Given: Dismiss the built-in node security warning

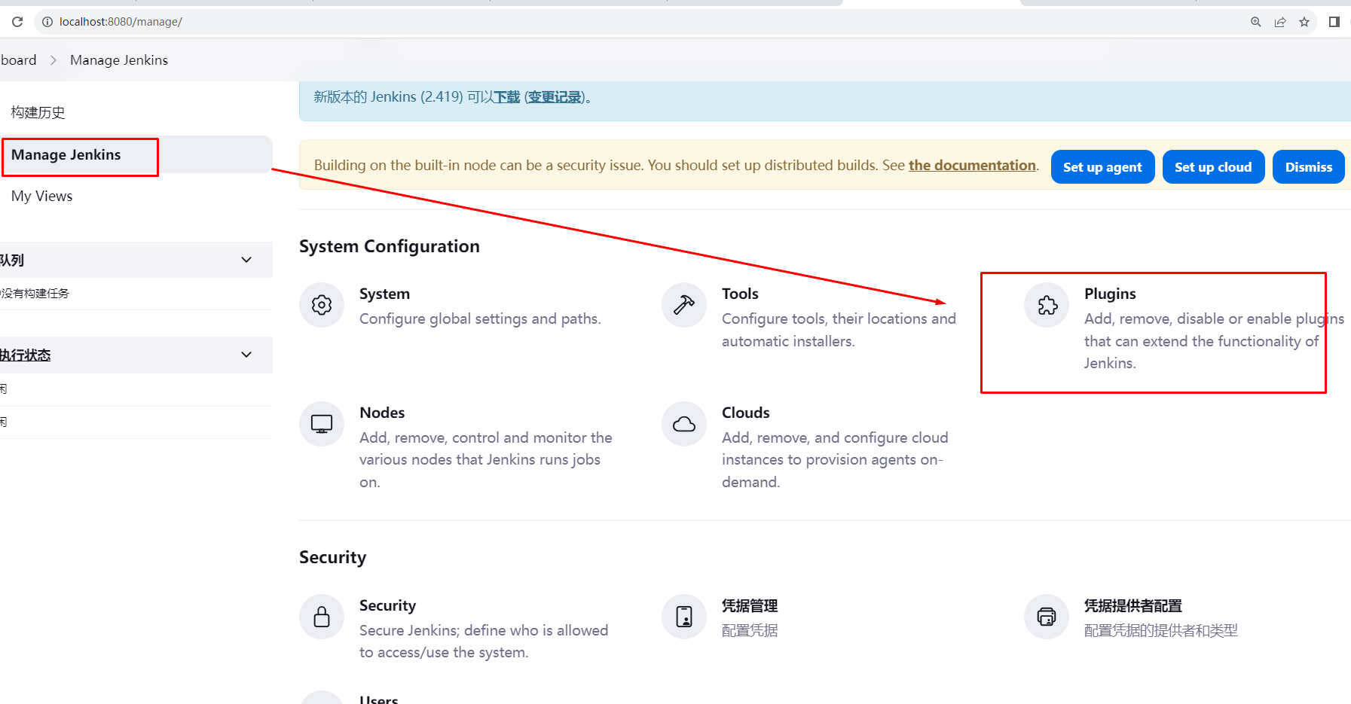Looking at the screenshot, I should point(1309,167).
